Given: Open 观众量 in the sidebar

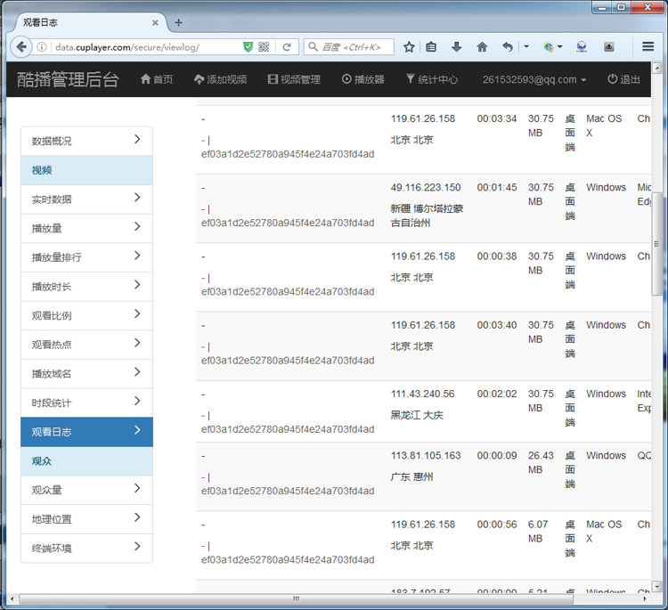Looking at the screenshot, I should click(x=87, y=490).
